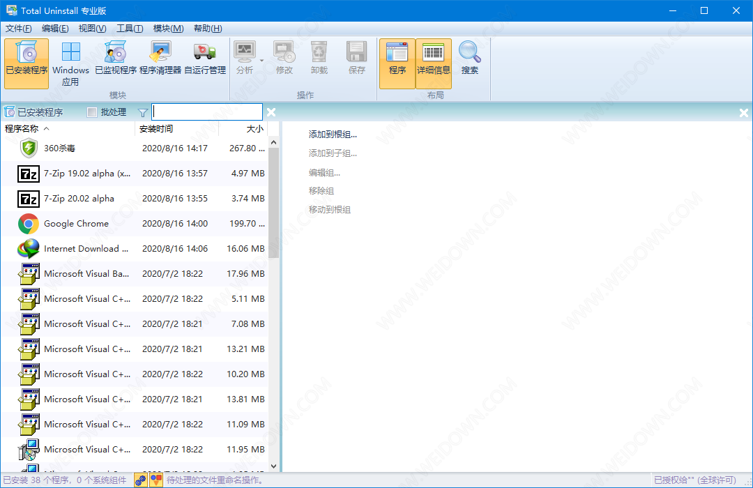Screen dimensions: 753x488
Task: Open the 搜索 magnifier tool
Action: click(470, 59)
